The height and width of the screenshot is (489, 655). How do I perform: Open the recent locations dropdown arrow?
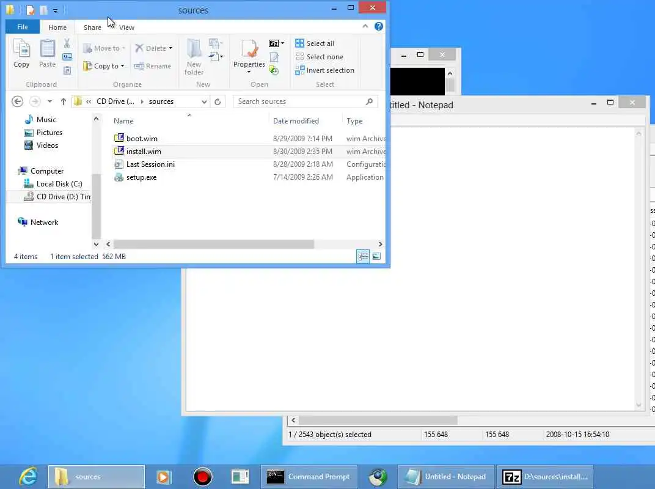[49, 101]
